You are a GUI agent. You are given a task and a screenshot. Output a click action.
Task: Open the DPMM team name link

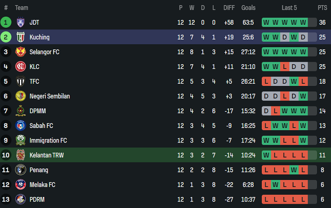38,111
